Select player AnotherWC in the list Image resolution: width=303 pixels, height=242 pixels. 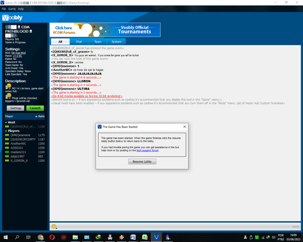[x=25, y=143]
